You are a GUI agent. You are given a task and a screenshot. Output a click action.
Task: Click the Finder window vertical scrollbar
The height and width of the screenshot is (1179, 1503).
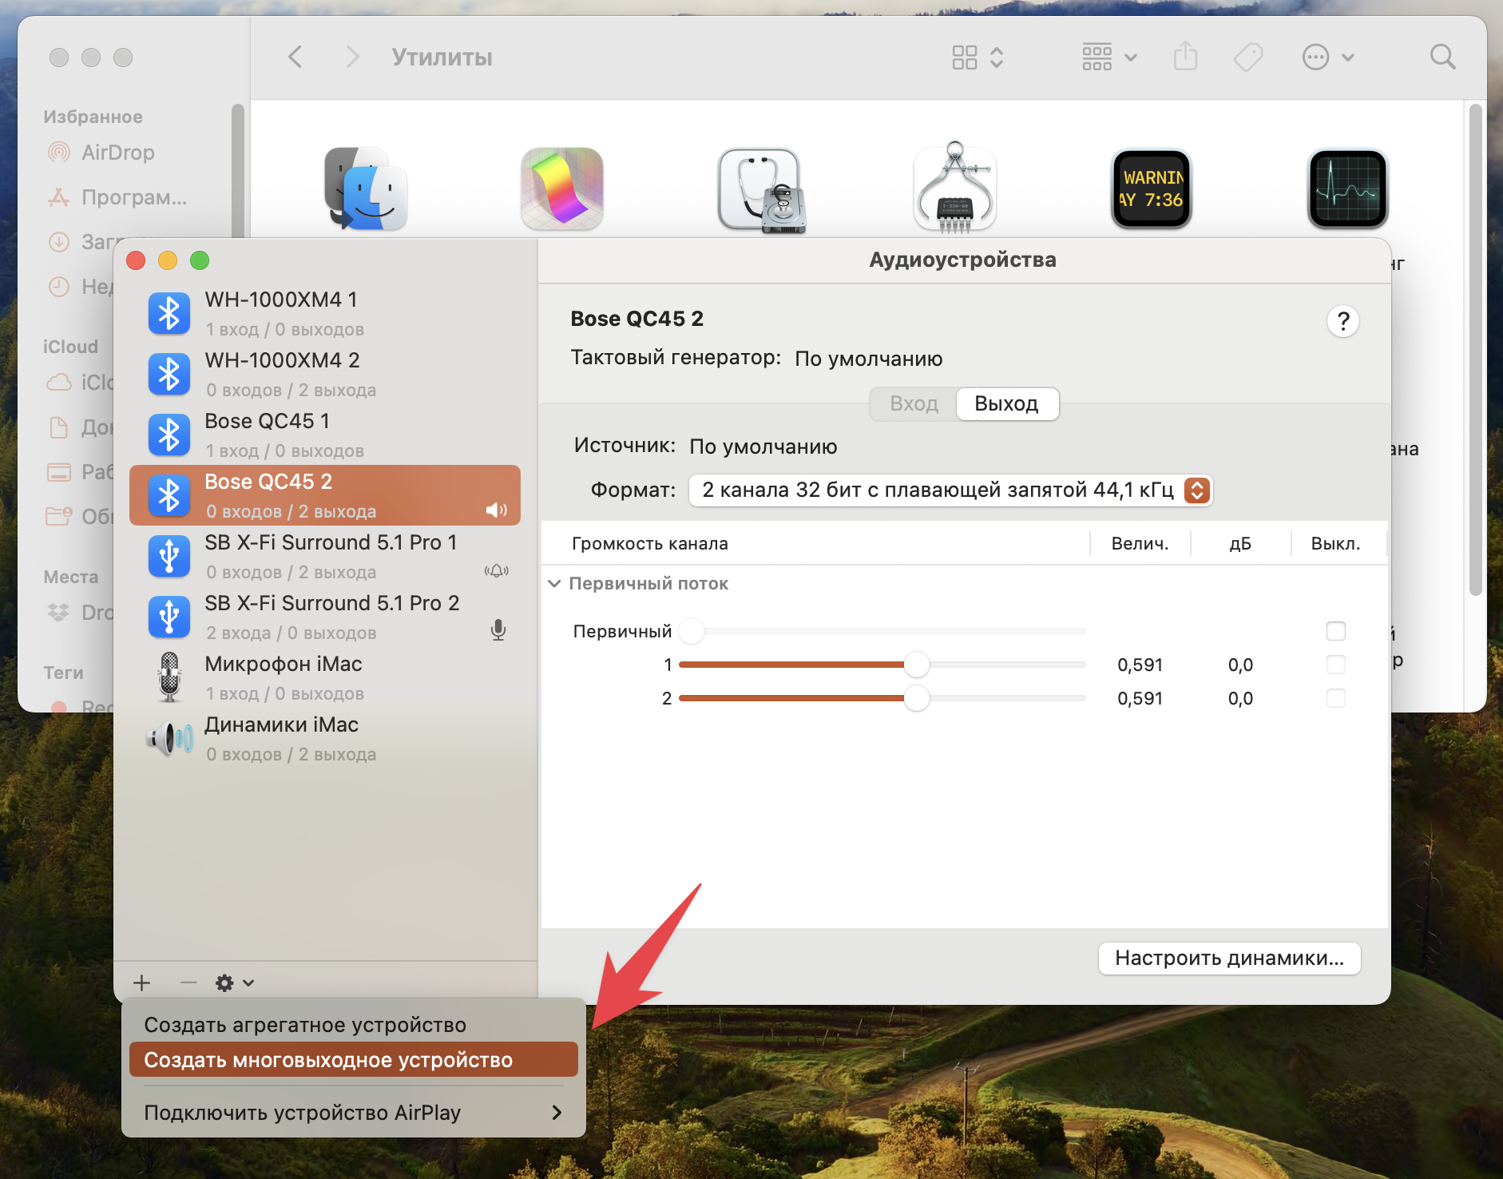click(x=1475, y=350)
